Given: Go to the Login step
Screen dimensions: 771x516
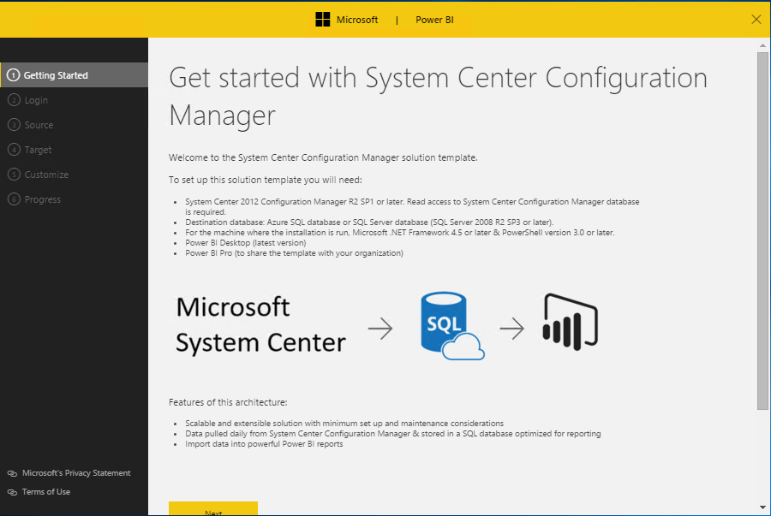Looking at the screenshot, I should 36,100.
